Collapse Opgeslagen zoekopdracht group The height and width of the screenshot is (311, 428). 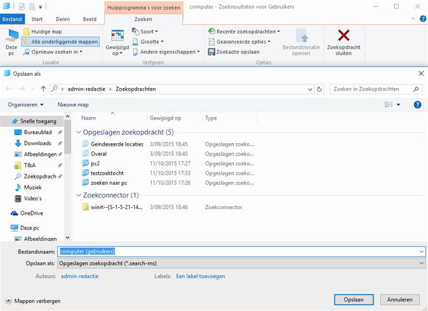[79, 132]
